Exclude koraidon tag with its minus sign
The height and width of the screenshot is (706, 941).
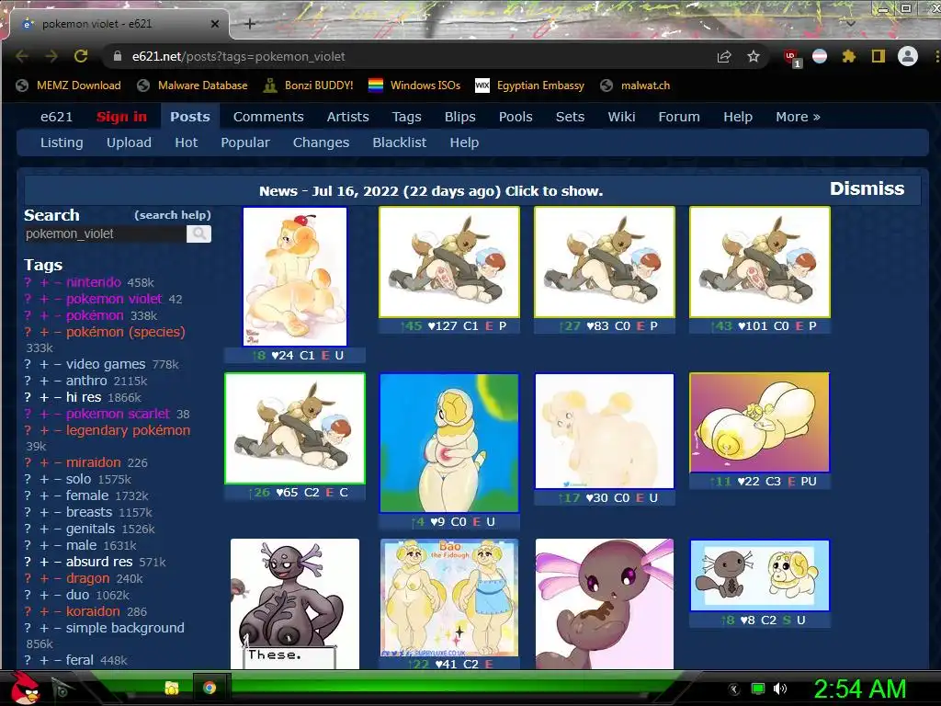(x=58, y=611)
